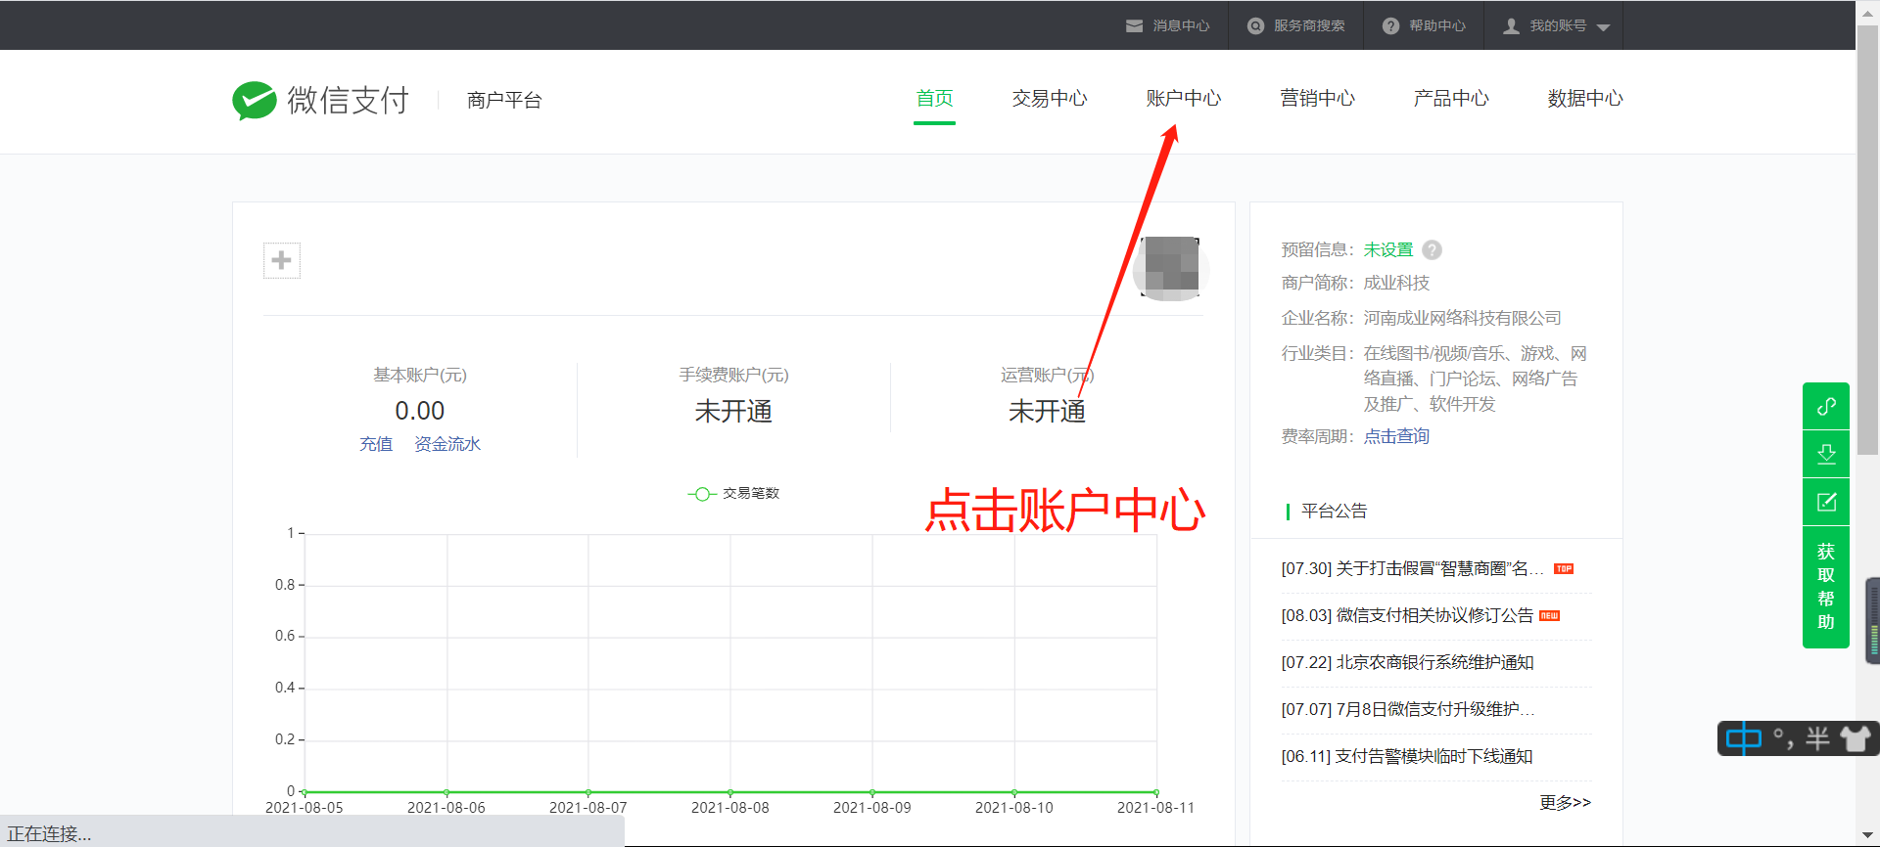This screenshot has width=1880, height=847.
Task: Click the 商户平台 header text
Action: [x=504, y=100]
